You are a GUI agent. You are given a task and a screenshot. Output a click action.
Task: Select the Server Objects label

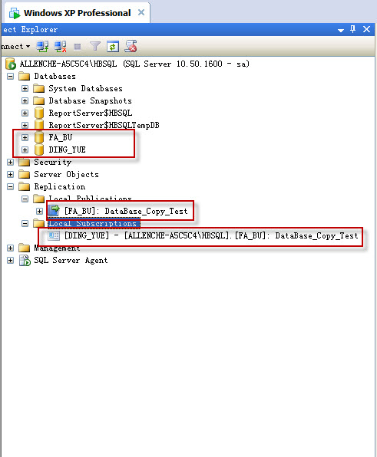pos(66,174)
